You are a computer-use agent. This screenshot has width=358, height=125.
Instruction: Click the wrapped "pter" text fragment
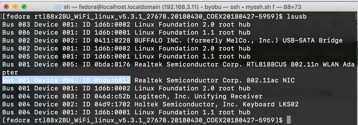[x=10, y=72]
